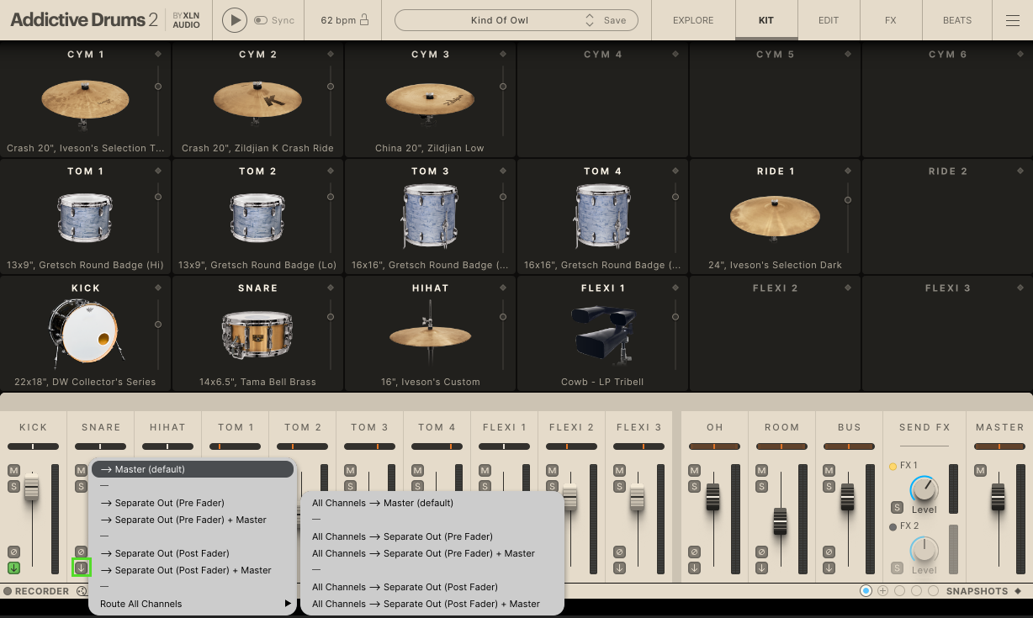This screenshot has width=1033, height=618.
Task: Solo the ROOM channel
Action: (x=761, y=486)
